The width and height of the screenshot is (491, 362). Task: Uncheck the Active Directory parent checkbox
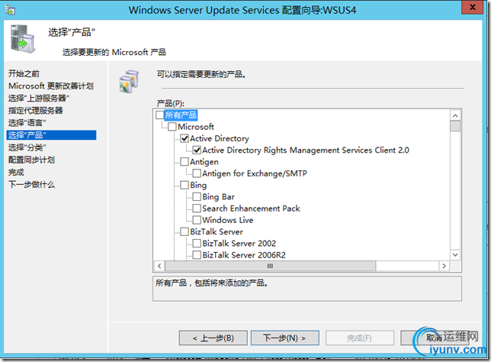tap(185, 138)
